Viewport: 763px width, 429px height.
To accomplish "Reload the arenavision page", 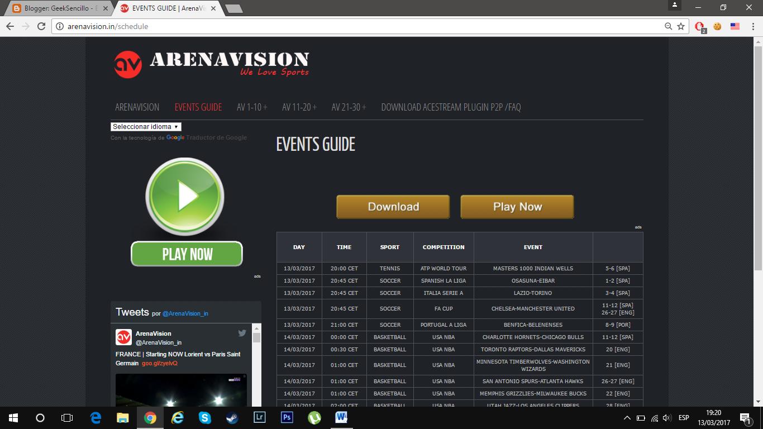I will (41, 26).
